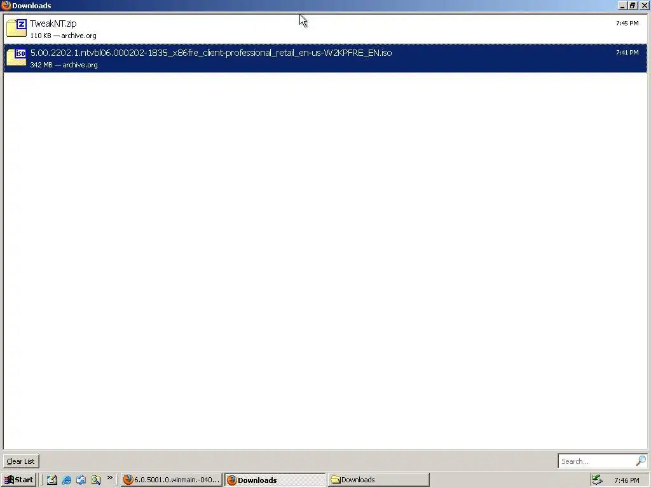The image size is (651, 488).
Task: Select the ISO file icon in downloads
Action: pyautogui.click(x=17, y=57)
